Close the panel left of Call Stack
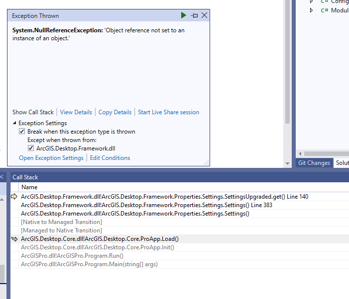 (1, 177)
